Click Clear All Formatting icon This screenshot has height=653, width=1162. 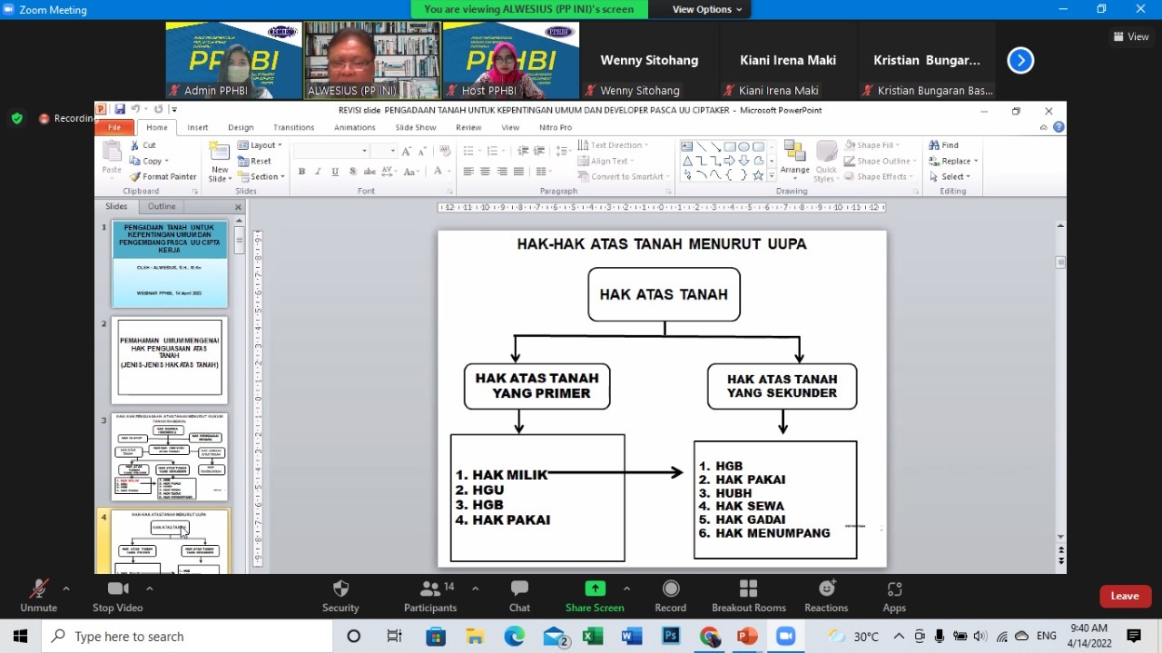point(445,151)
